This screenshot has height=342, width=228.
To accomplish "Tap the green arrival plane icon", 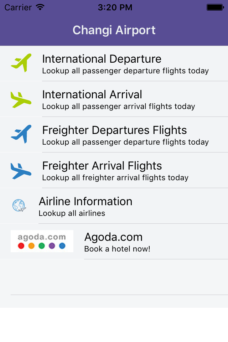I will (x=21, y=99).
